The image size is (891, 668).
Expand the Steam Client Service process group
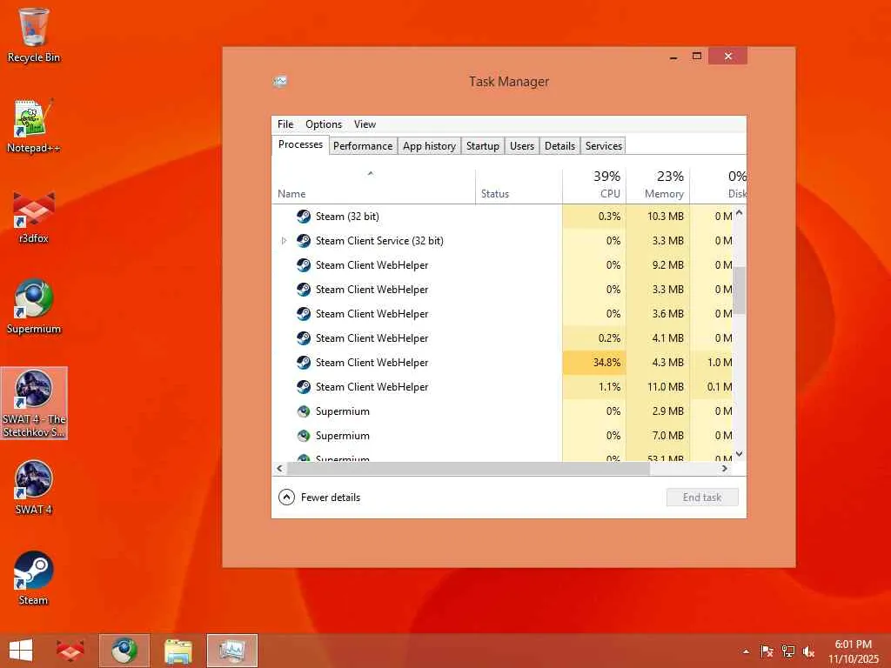(285, 241)
